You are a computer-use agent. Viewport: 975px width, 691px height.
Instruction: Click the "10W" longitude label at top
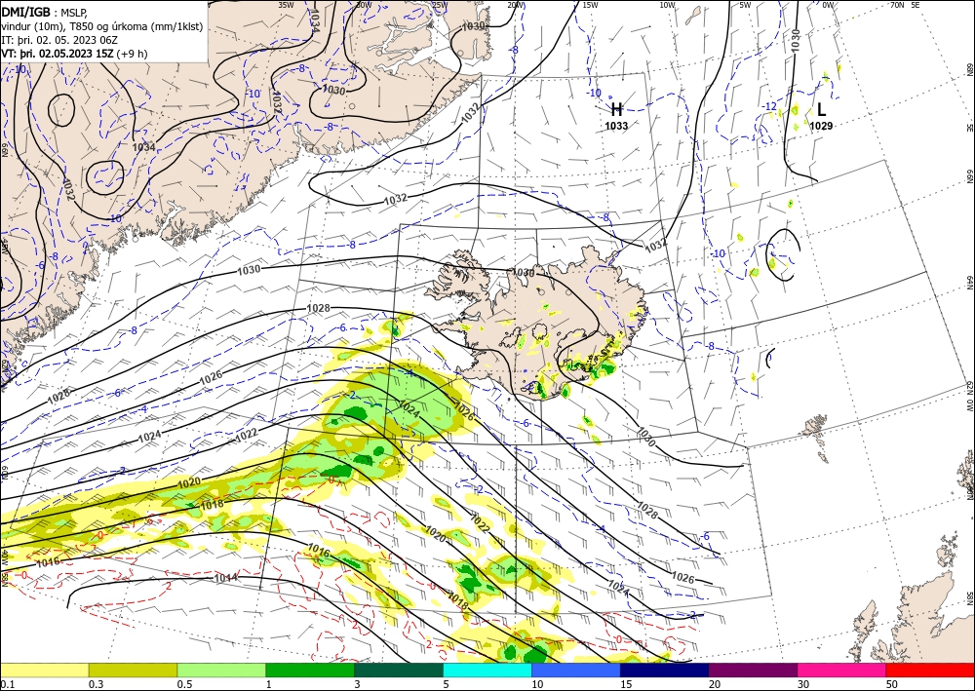coord(667,5)
